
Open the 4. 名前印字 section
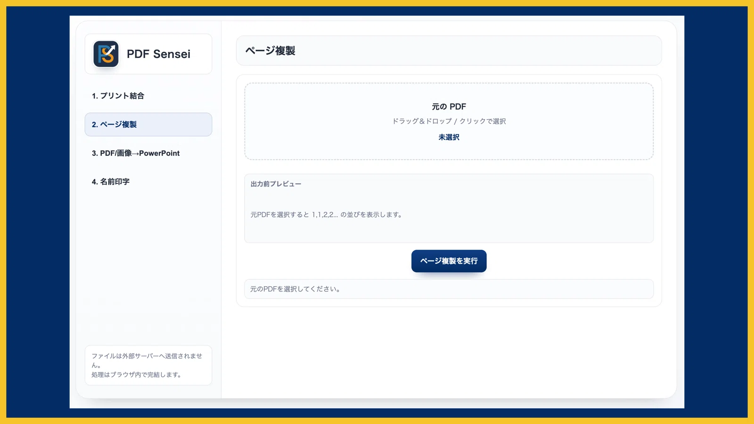coord(148,181)
